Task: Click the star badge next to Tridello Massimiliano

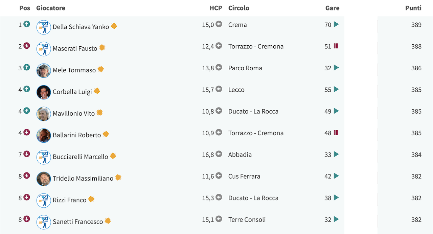Action: click(x=118, y=177)
